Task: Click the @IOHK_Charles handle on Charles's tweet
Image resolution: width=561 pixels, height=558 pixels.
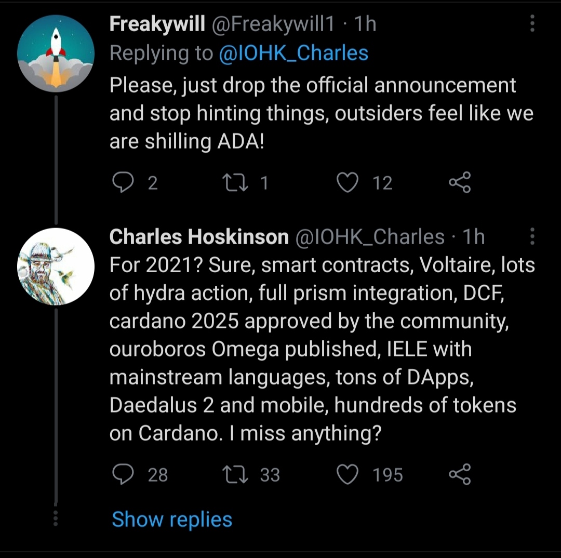Action: (x=370, y=237)
